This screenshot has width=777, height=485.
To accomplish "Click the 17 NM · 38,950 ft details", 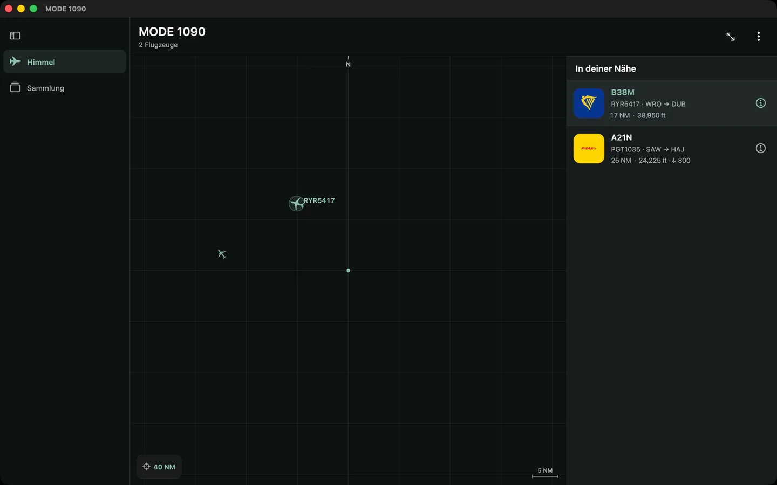I will coord(638,115).
